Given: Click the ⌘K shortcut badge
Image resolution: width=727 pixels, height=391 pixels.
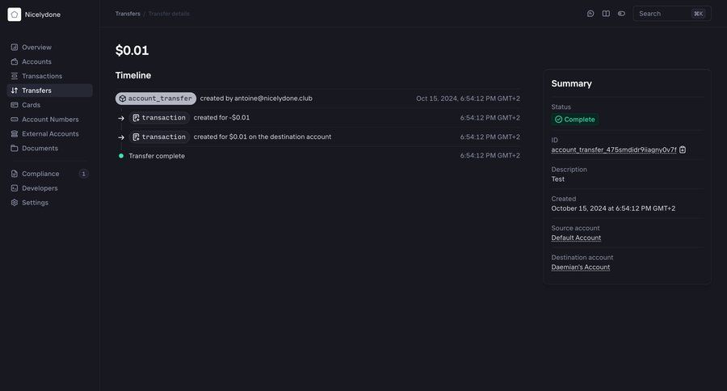Looking at the screenshot, I should (698, 14).
